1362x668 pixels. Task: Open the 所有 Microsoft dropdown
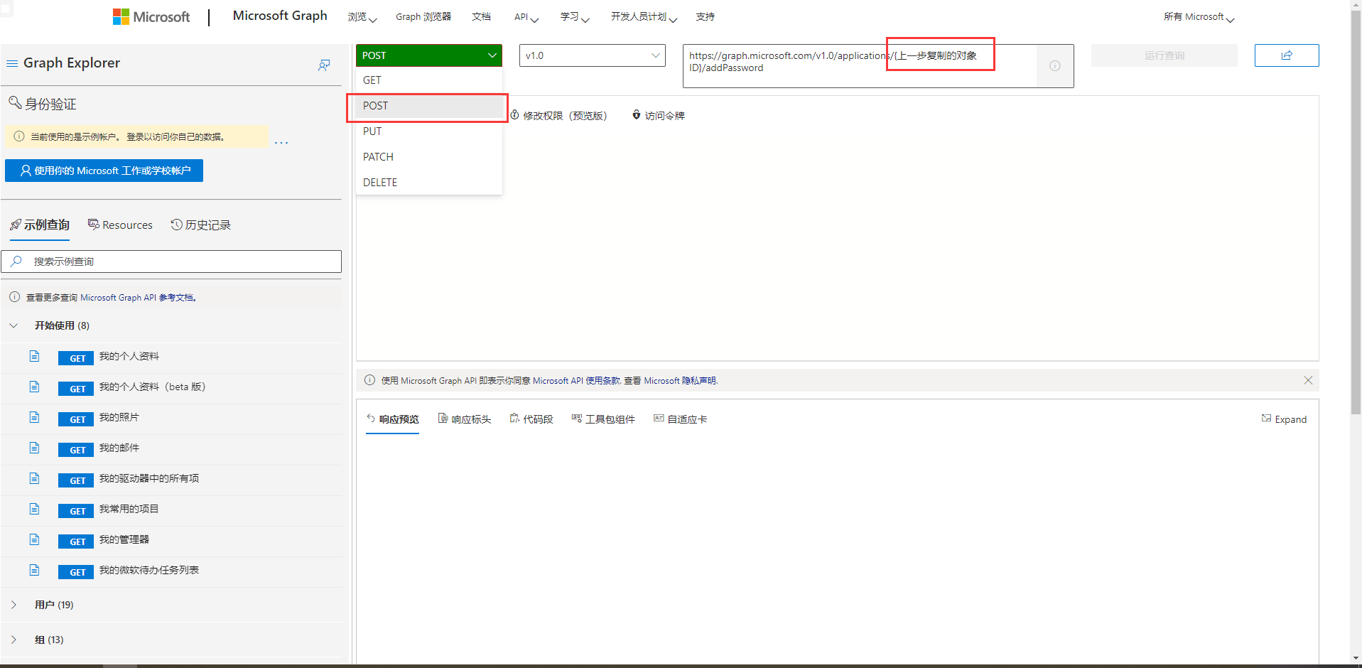click(1199, 17)
